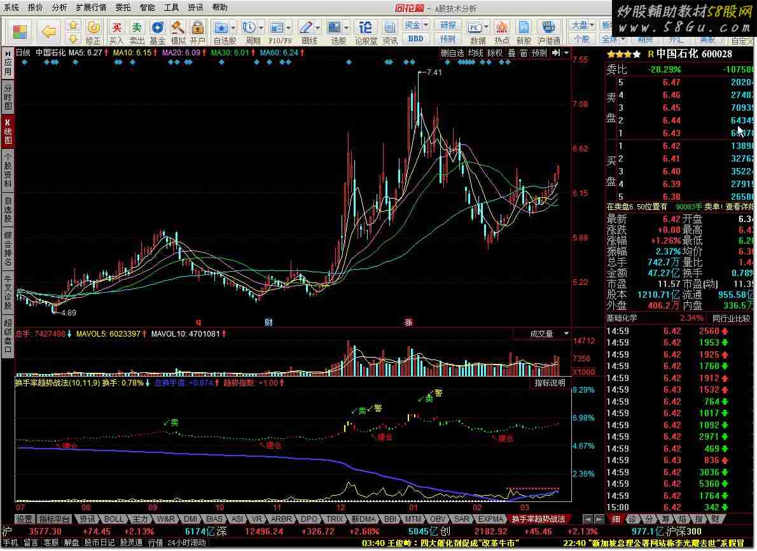The image size is (757, 551).
Task: Toggle 窗 multi-window option
Action: 524,53
